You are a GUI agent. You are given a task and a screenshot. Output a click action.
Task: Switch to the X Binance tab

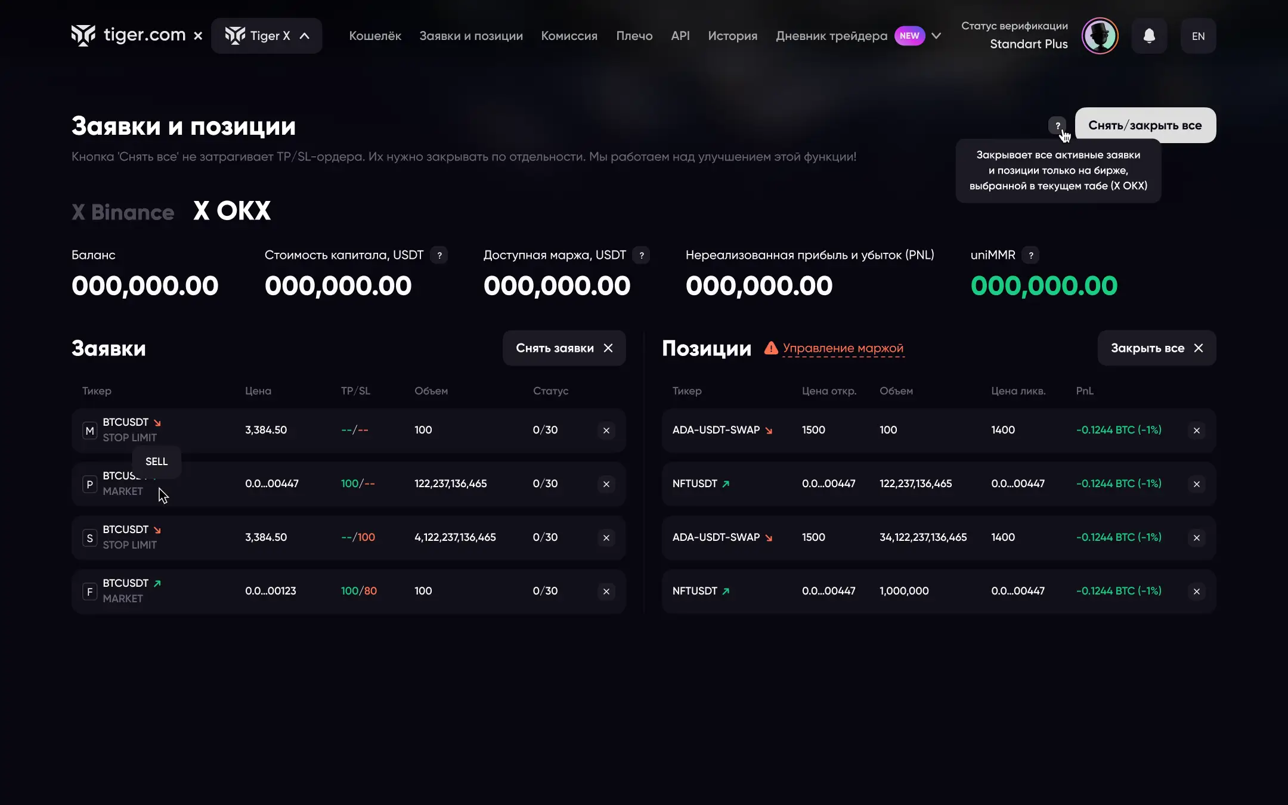pyautogui.click(x=123, y=212)
